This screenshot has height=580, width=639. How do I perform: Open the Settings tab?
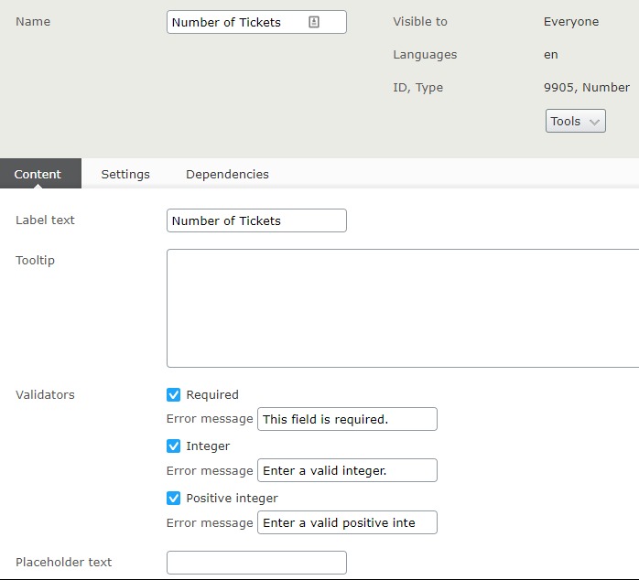point(125,174)
